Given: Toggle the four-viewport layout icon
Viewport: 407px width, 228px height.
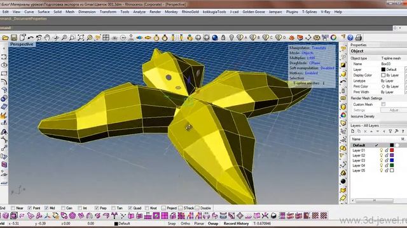Looking at the screenshot, I should tap(106, 38).
